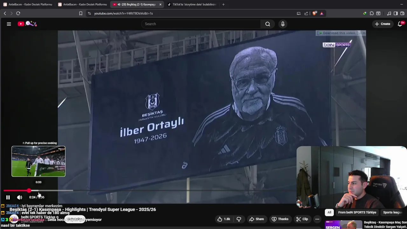Open site settings icon in address bar
The height and width of the screenshot is (229, 407).
click(89, 13)
